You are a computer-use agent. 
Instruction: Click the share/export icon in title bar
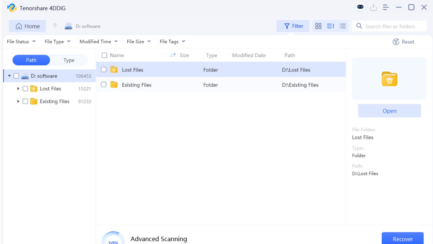373,8
